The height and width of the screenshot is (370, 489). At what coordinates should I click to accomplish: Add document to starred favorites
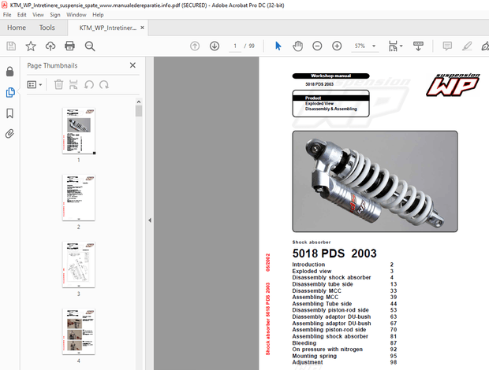tap(31, 46)
